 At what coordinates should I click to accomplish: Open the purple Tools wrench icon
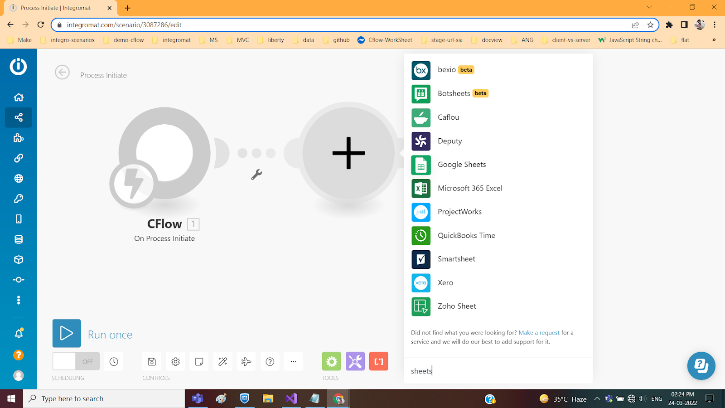(x=355, y=361)
